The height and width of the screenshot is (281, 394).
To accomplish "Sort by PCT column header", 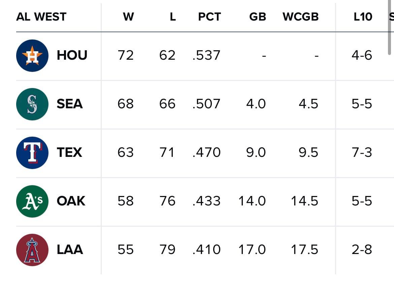I will point(209,17).
